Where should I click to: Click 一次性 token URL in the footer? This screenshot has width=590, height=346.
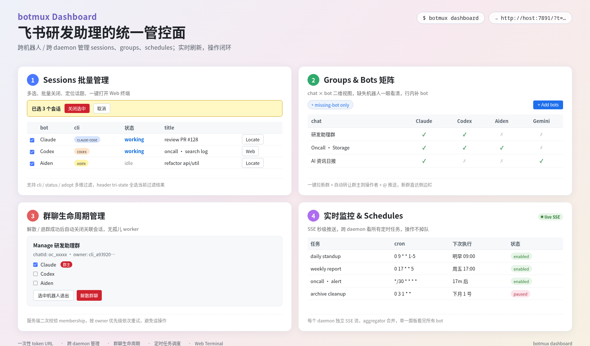pos(35,343)
